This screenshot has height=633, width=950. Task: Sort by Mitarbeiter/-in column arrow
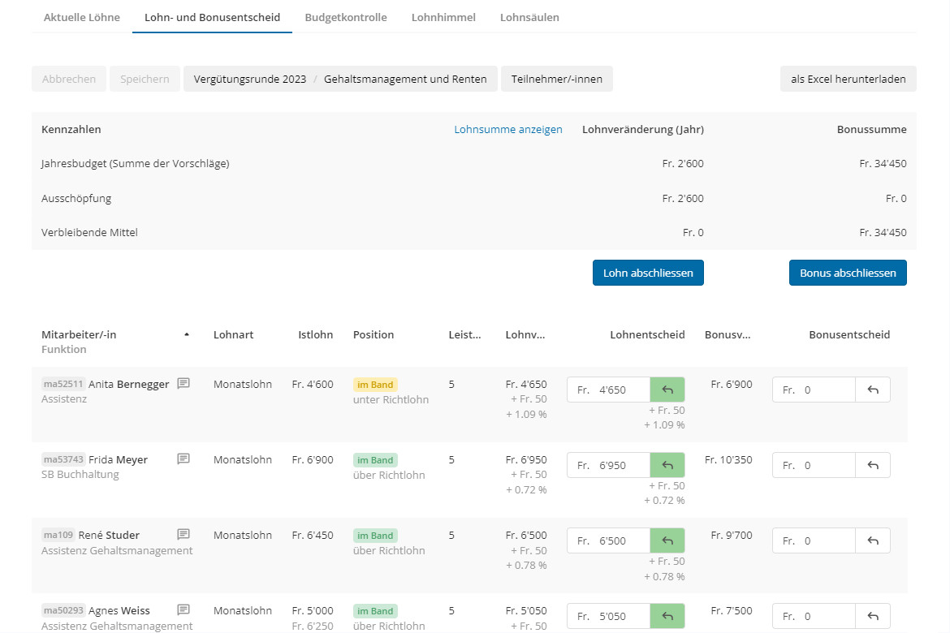(x=187, y=334)
